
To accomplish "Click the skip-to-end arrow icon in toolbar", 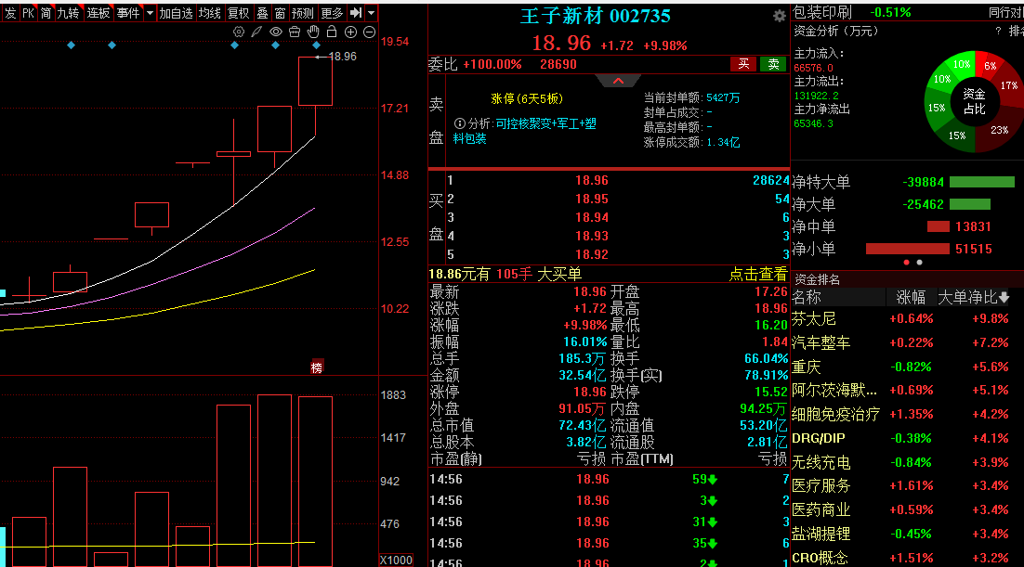I will point(356,12).
